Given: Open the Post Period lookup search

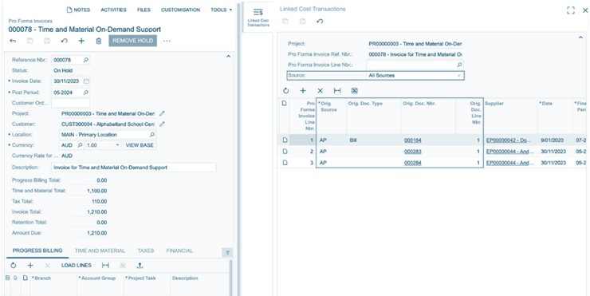Looking at the screenshot, I should pyautogui.click(x=86, y=93).
